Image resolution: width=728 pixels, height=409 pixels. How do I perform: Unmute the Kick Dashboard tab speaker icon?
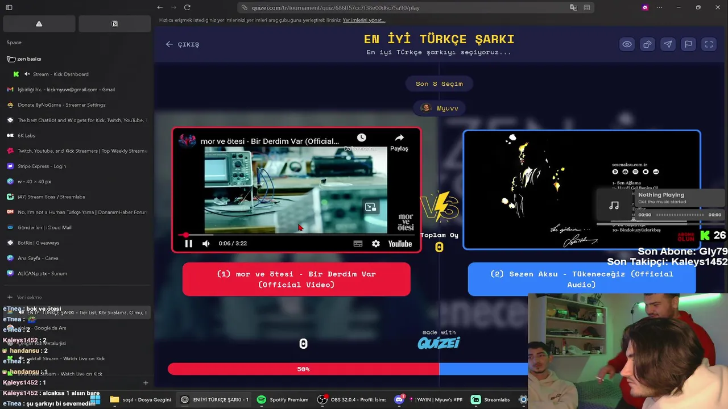[27, 74]
